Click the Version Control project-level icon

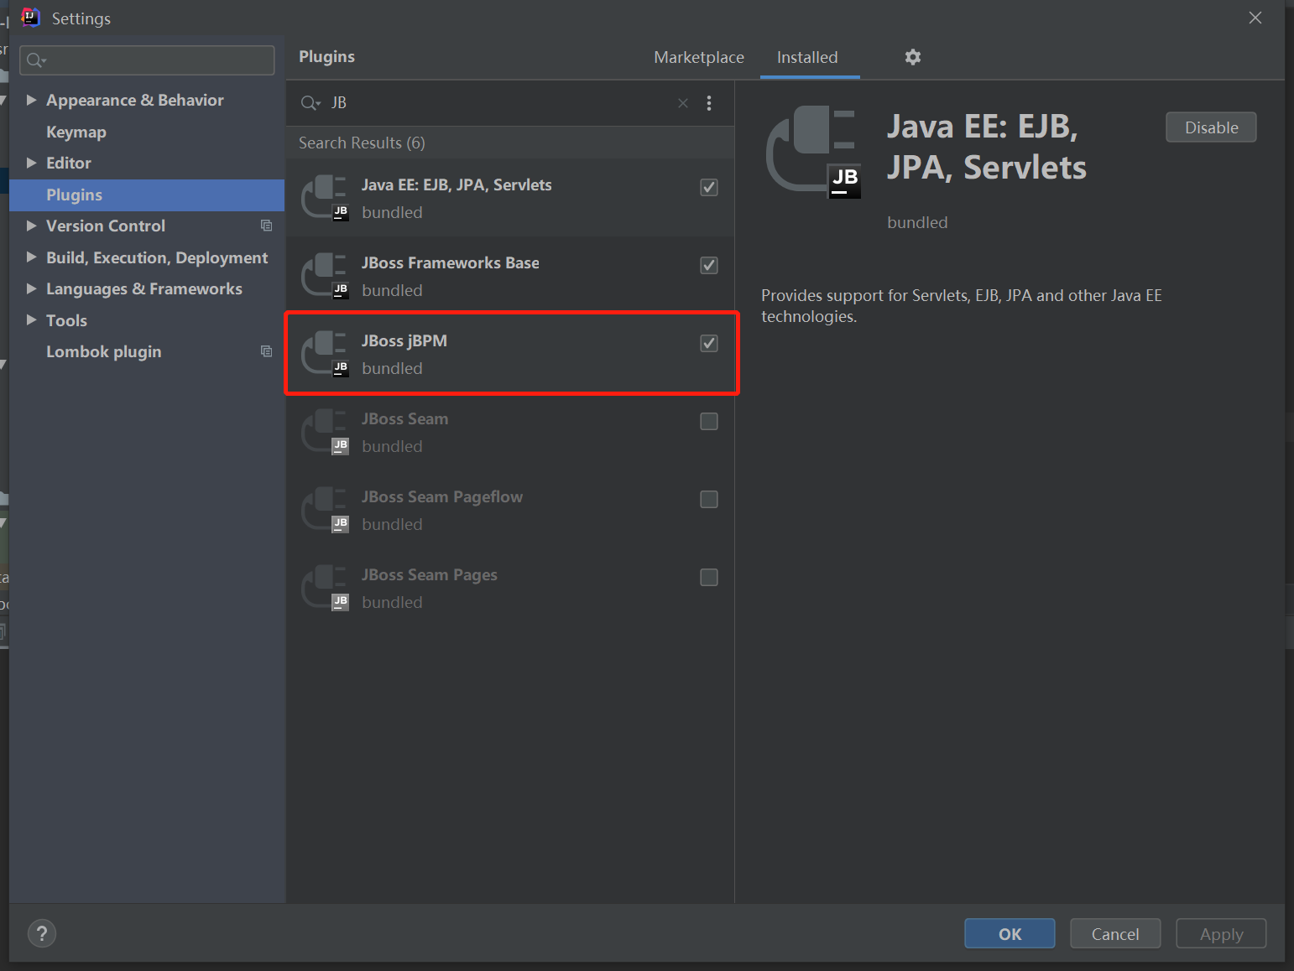[x=267, y=226]
